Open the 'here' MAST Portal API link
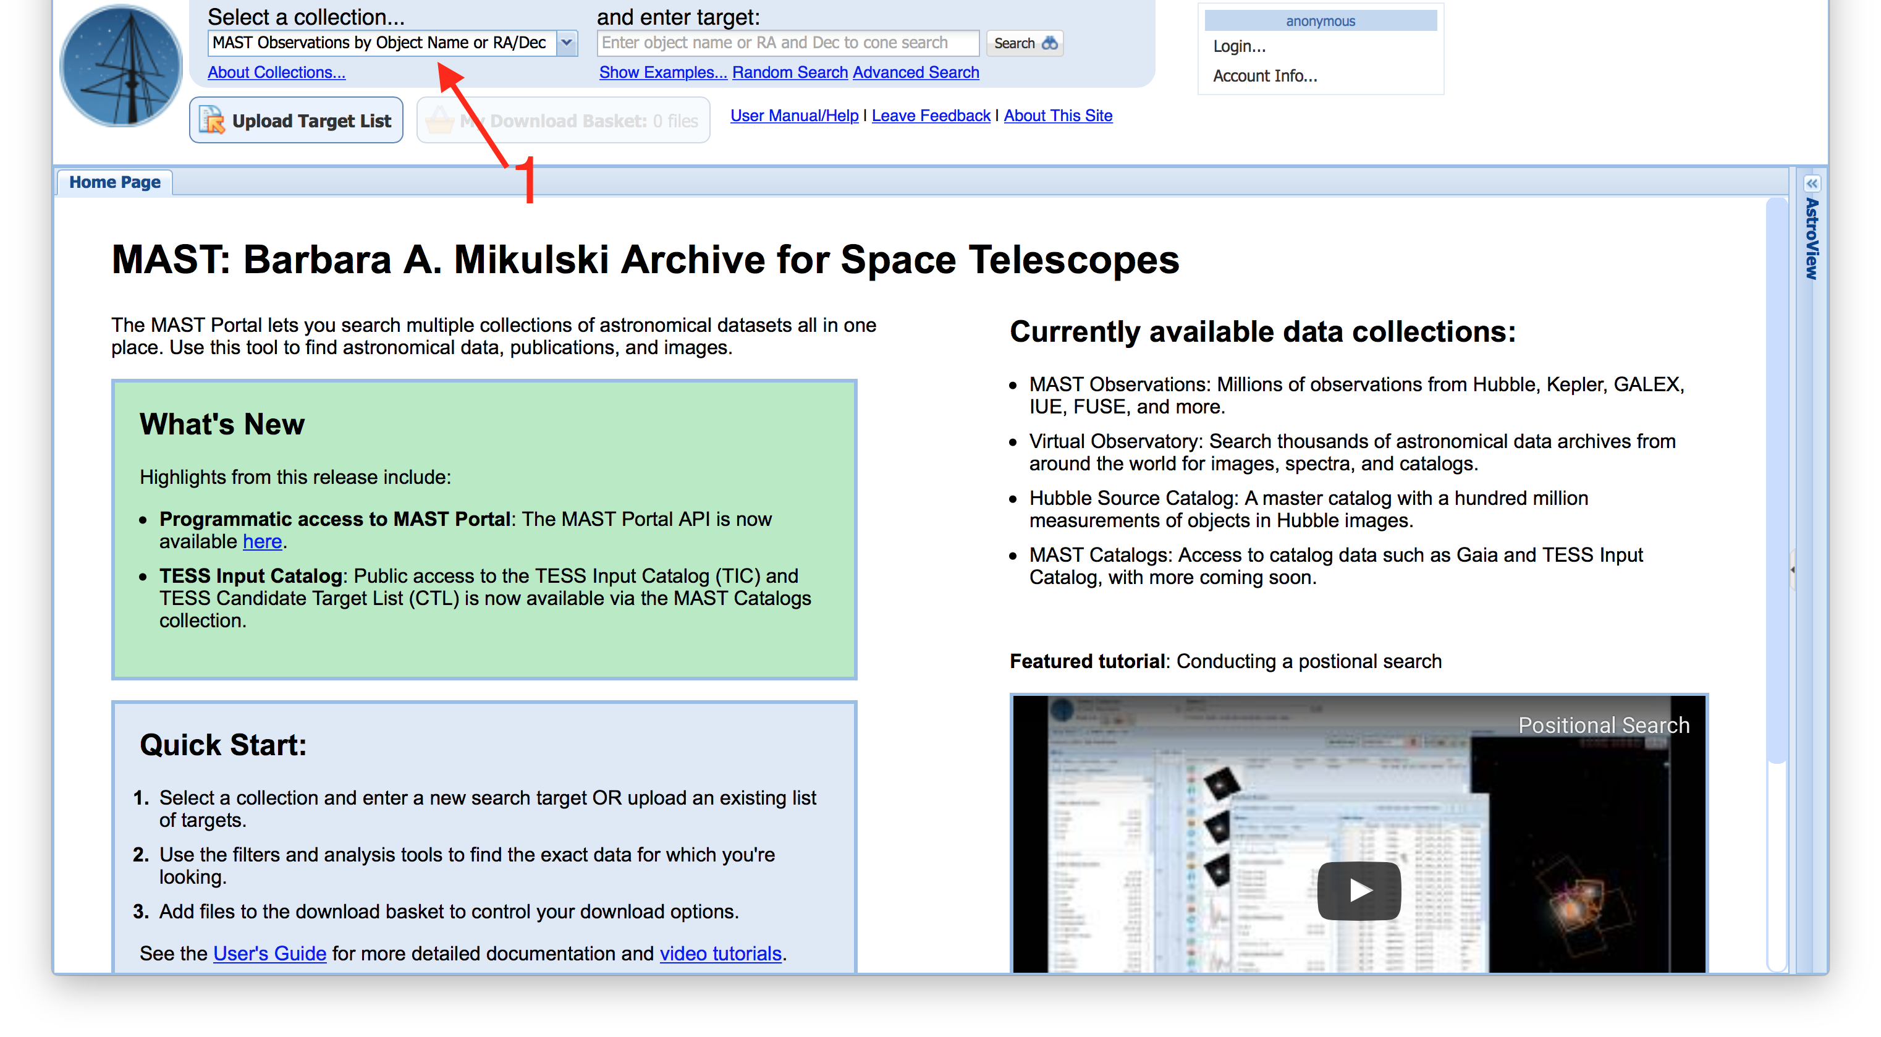This screenshot has height=1037, width=1881. coord(262,541)
